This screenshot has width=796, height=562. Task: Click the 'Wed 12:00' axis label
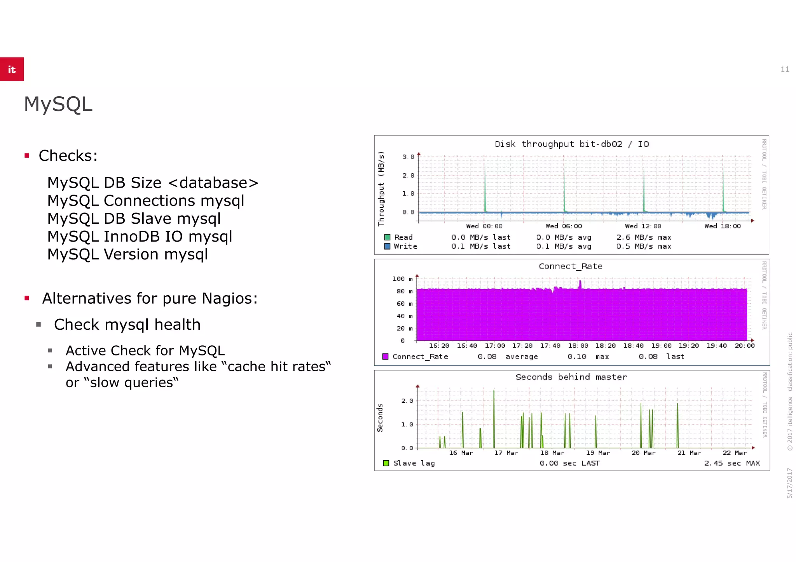[643, 226]
